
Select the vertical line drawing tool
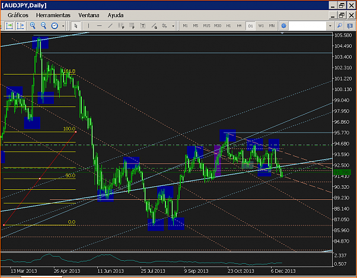click(88, 26)
